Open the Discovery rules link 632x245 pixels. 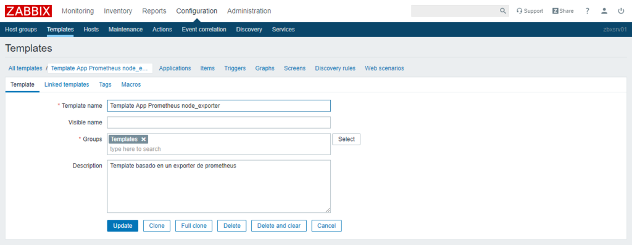(335, 68)
